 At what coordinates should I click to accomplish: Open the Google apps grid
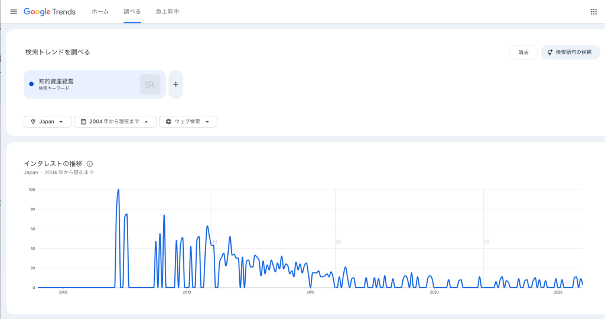pyautogui.click(x=593, y=12)
